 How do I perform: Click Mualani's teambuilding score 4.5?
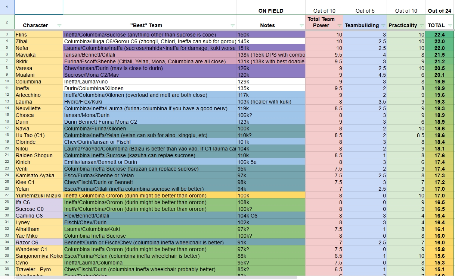click(x=365, y=75)
